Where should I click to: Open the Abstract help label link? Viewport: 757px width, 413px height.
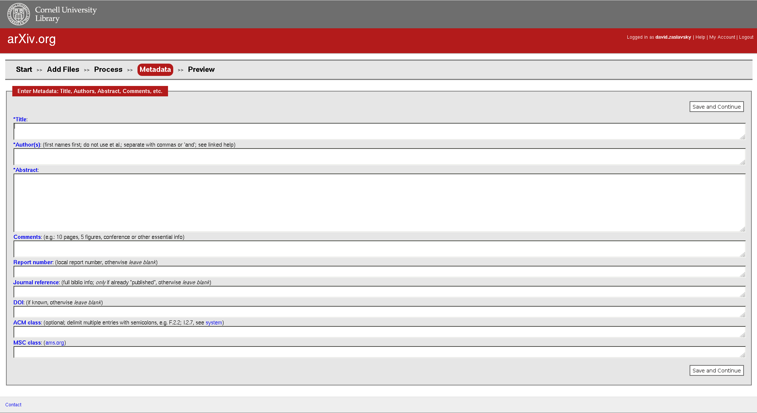click(x=26, y=170)
